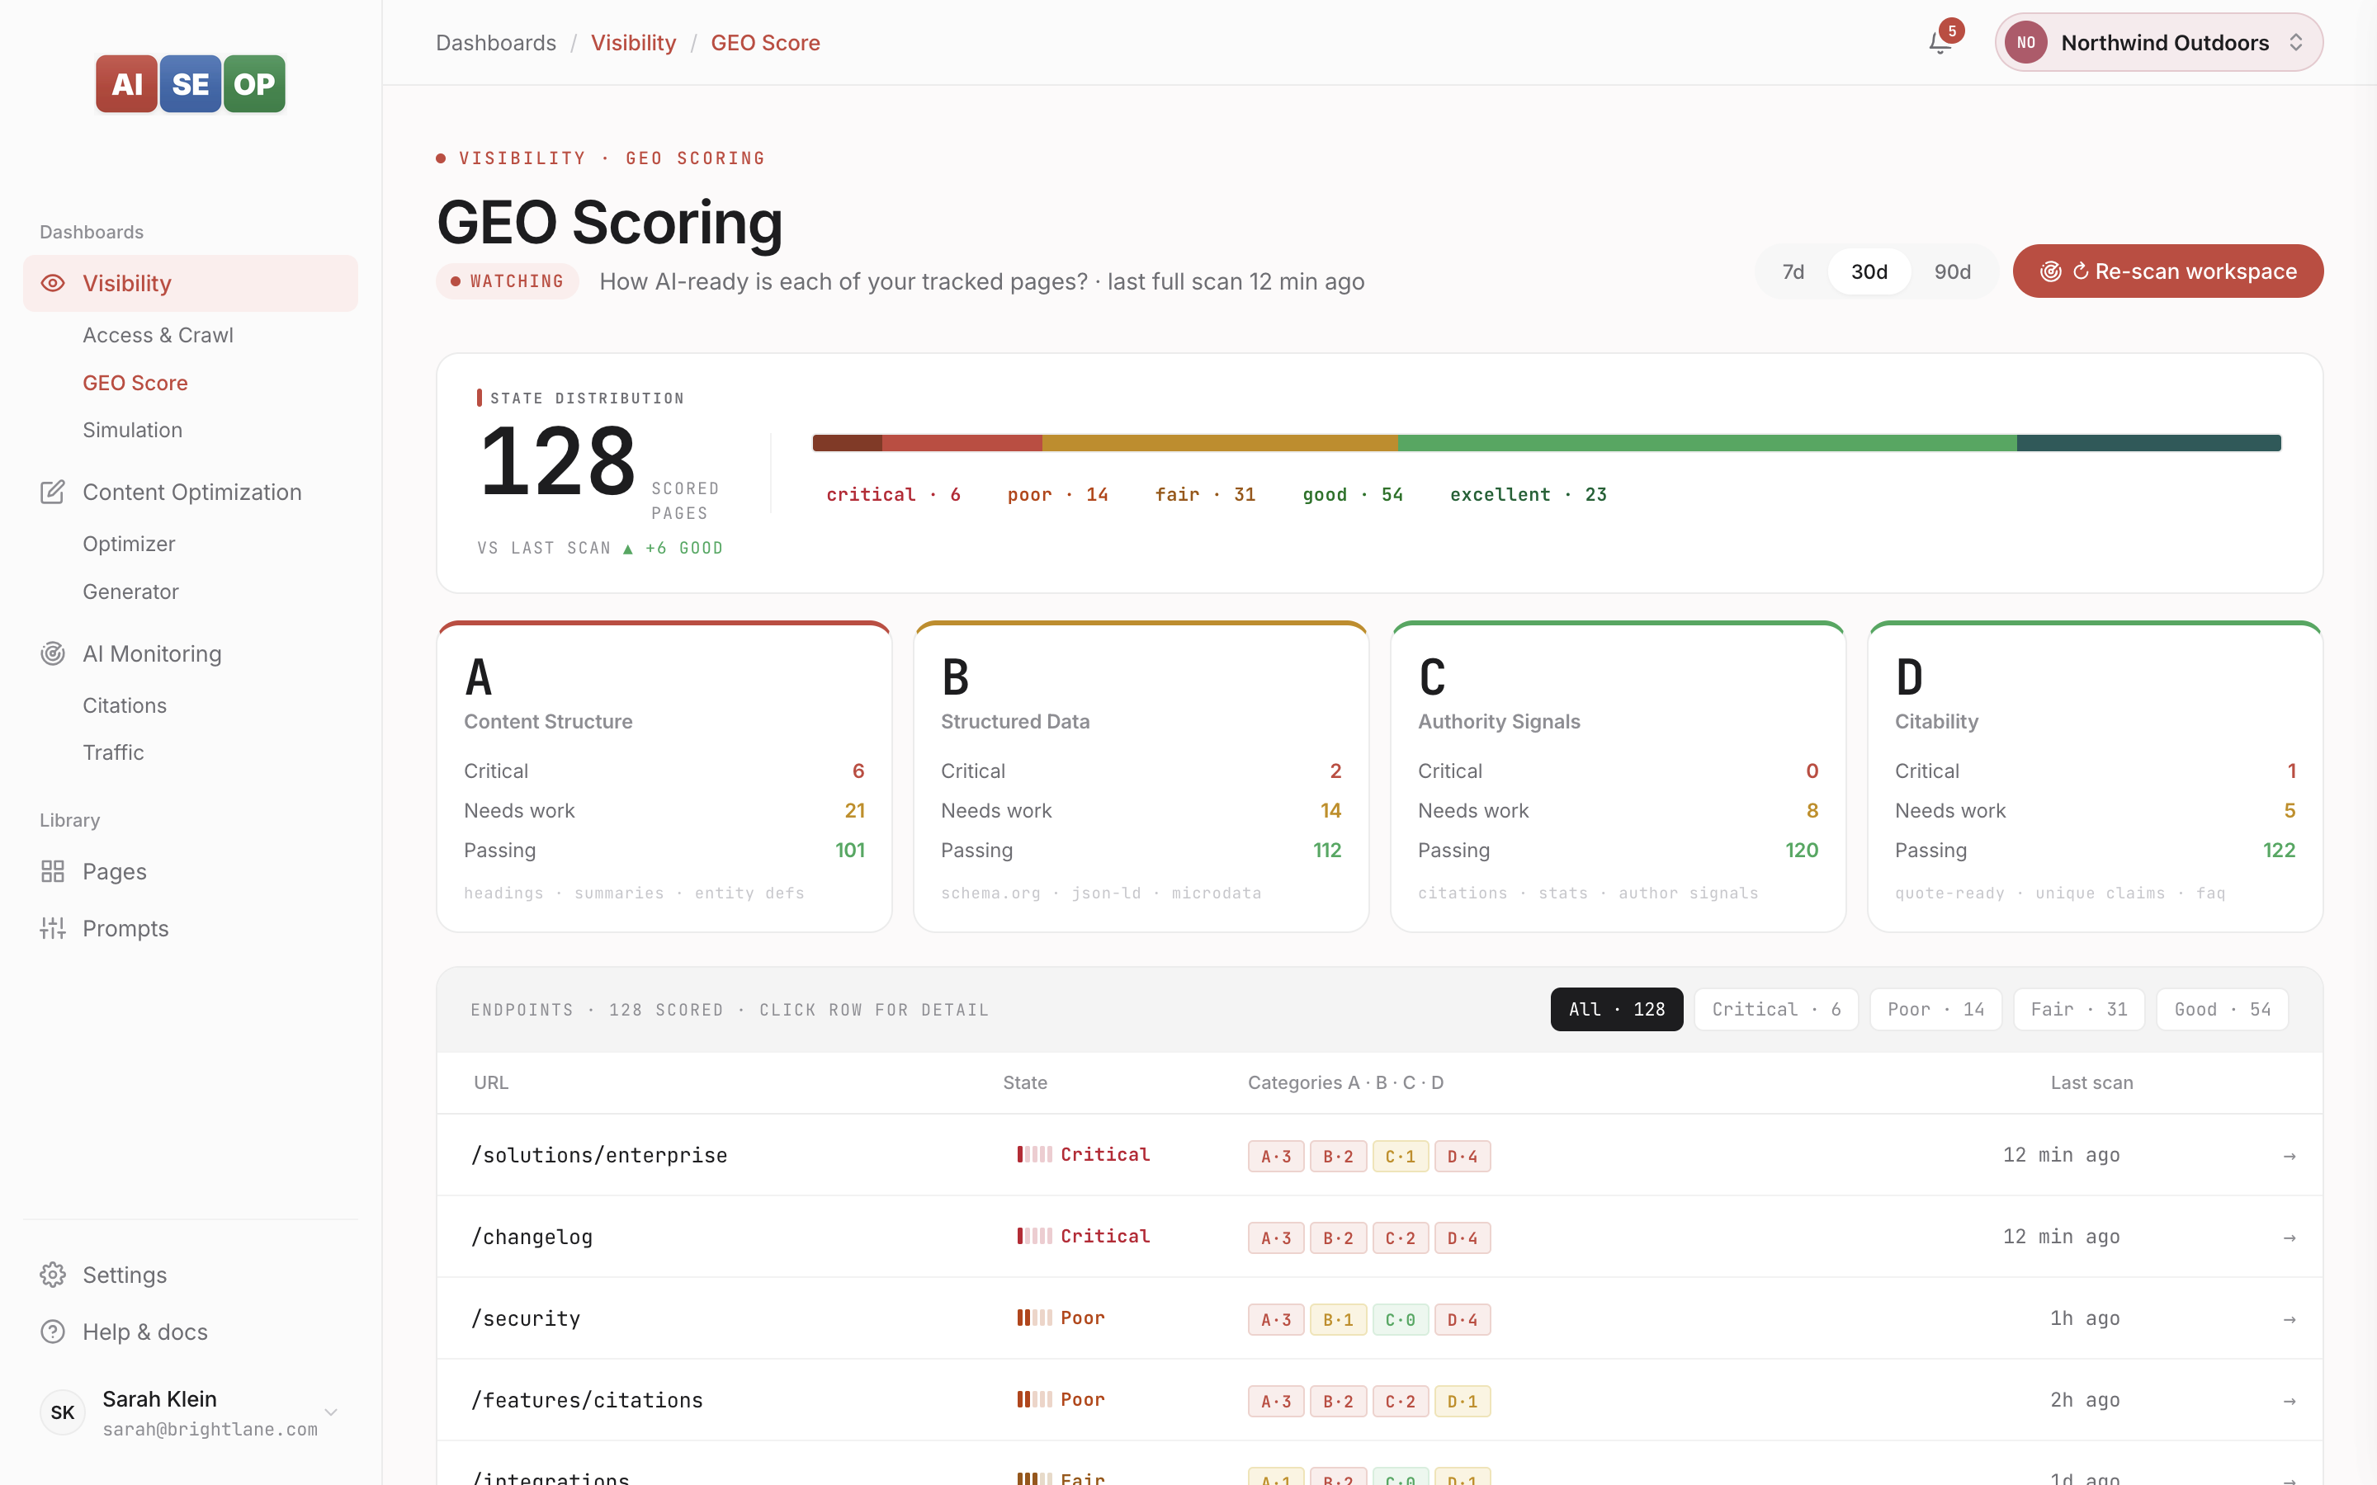Viewport: 2377px width, 1485px height.
Task: Click the critical · 6 legend label
Action: [x=893, y=494]
